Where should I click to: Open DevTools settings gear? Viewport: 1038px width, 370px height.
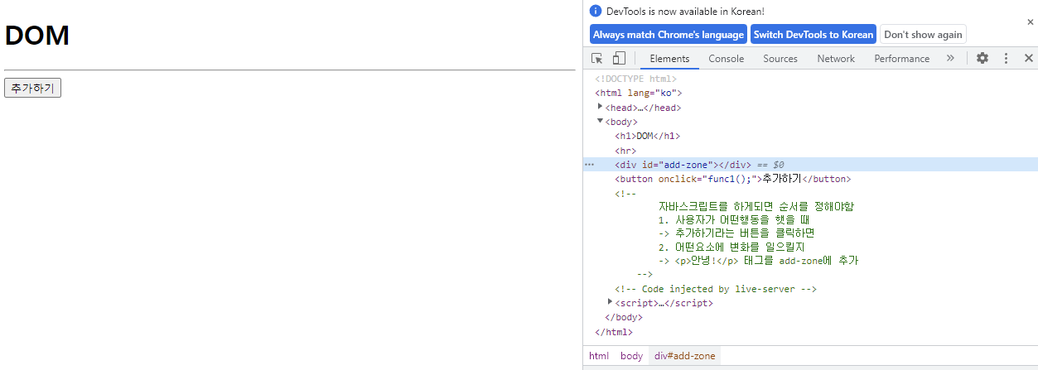point(982,58)
